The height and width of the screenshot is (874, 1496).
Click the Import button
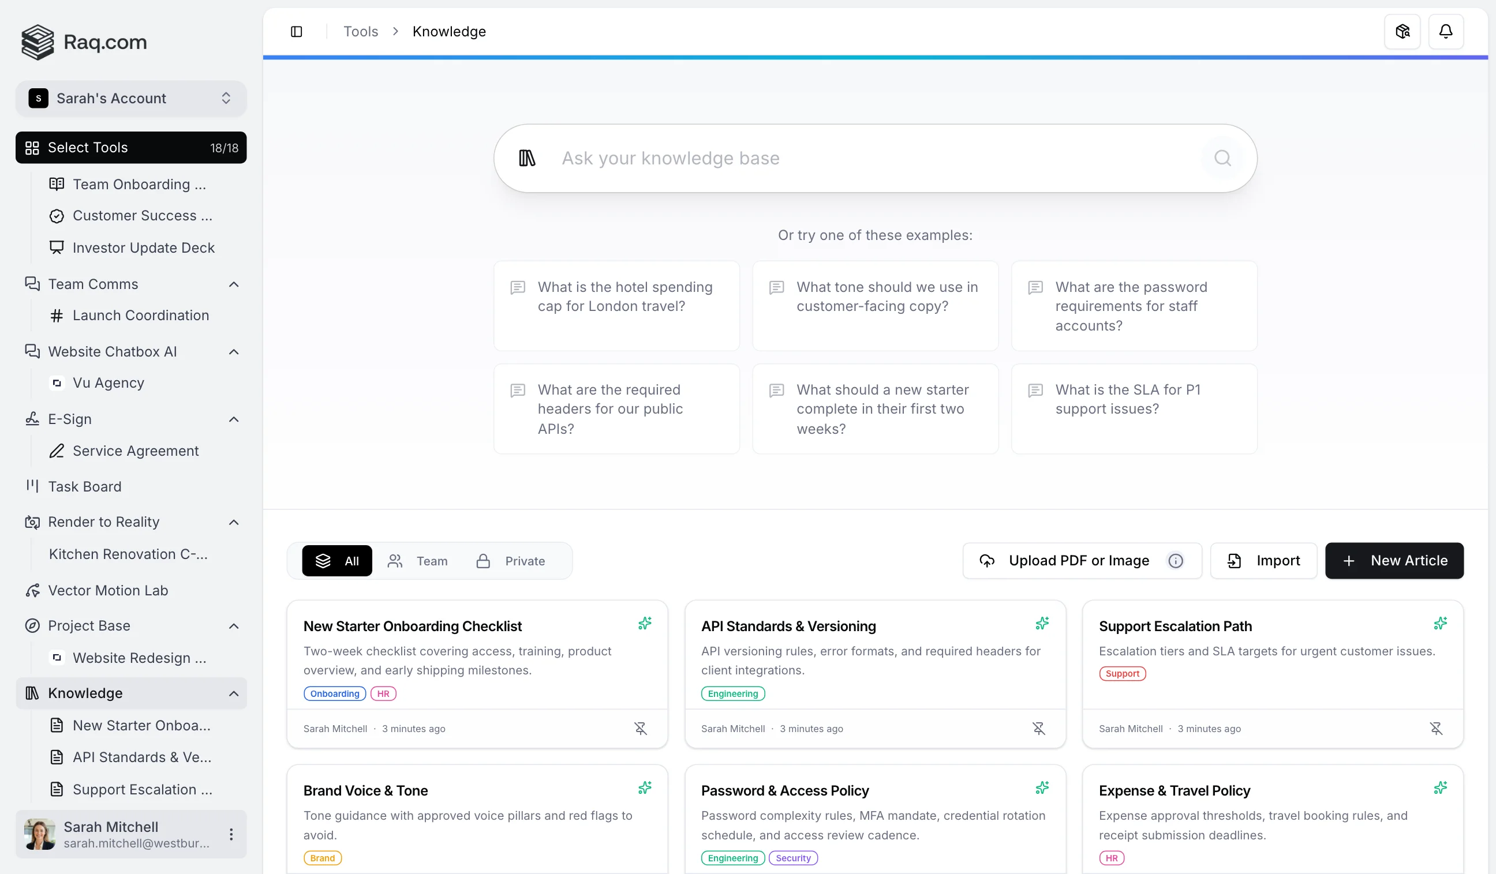click(1263, 561)
